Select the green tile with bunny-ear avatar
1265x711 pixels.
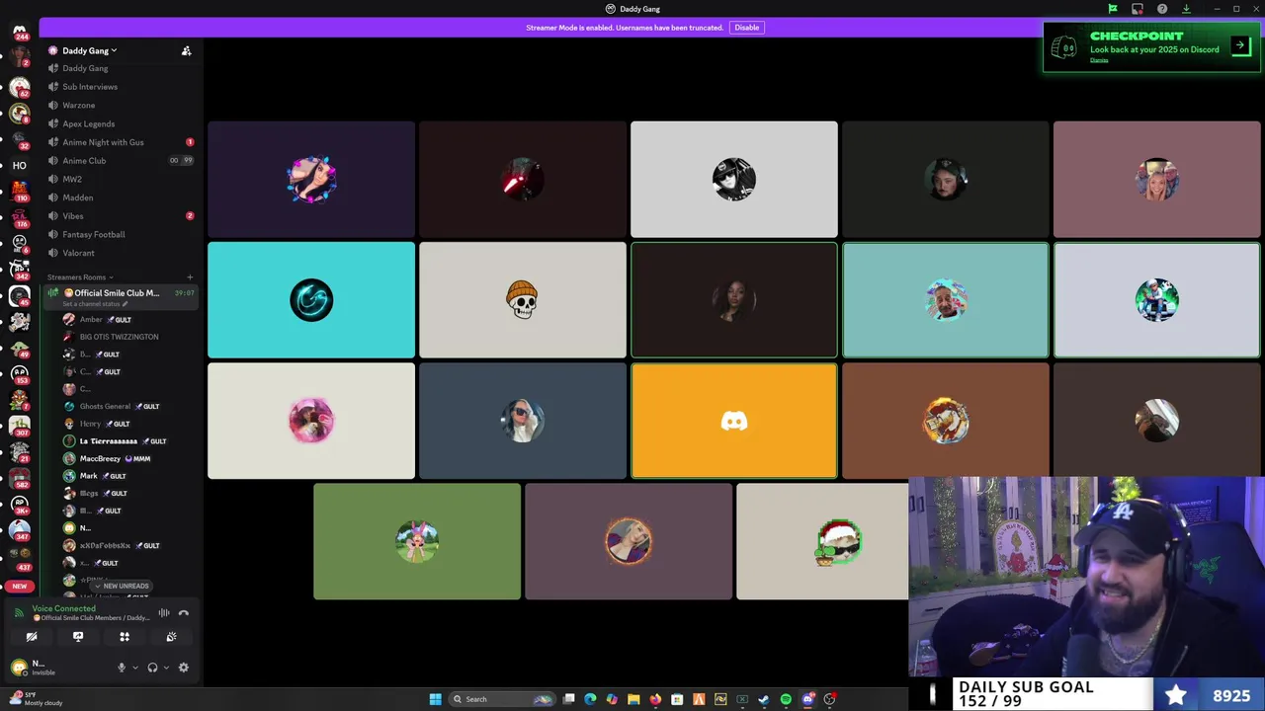tap(417, 541)
